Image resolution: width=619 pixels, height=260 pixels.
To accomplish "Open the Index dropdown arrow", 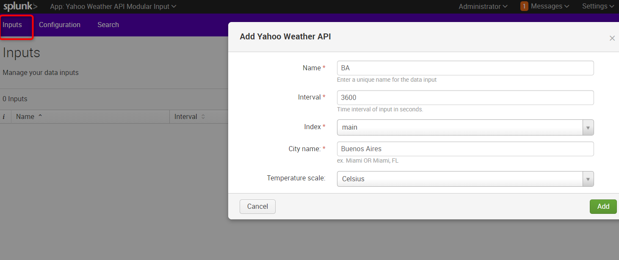I will [588, 127].
